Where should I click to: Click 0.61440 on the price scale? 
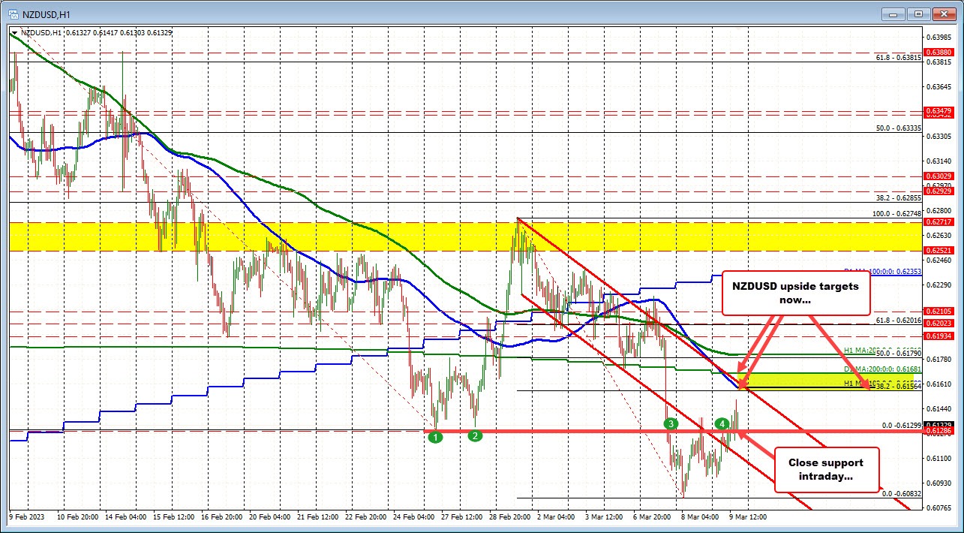pyautogui.click(x=940, y=408)
